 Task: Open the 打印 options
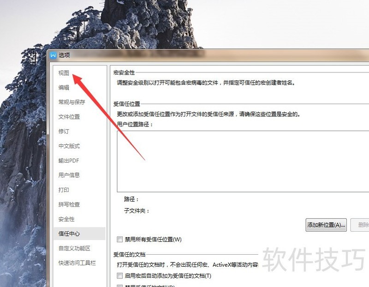pyautogui.click(x=64, y=190)
